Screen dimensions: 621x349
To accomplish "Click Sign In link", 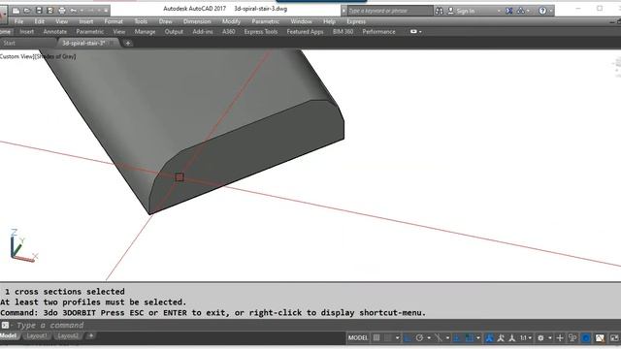I will point(466,11).
